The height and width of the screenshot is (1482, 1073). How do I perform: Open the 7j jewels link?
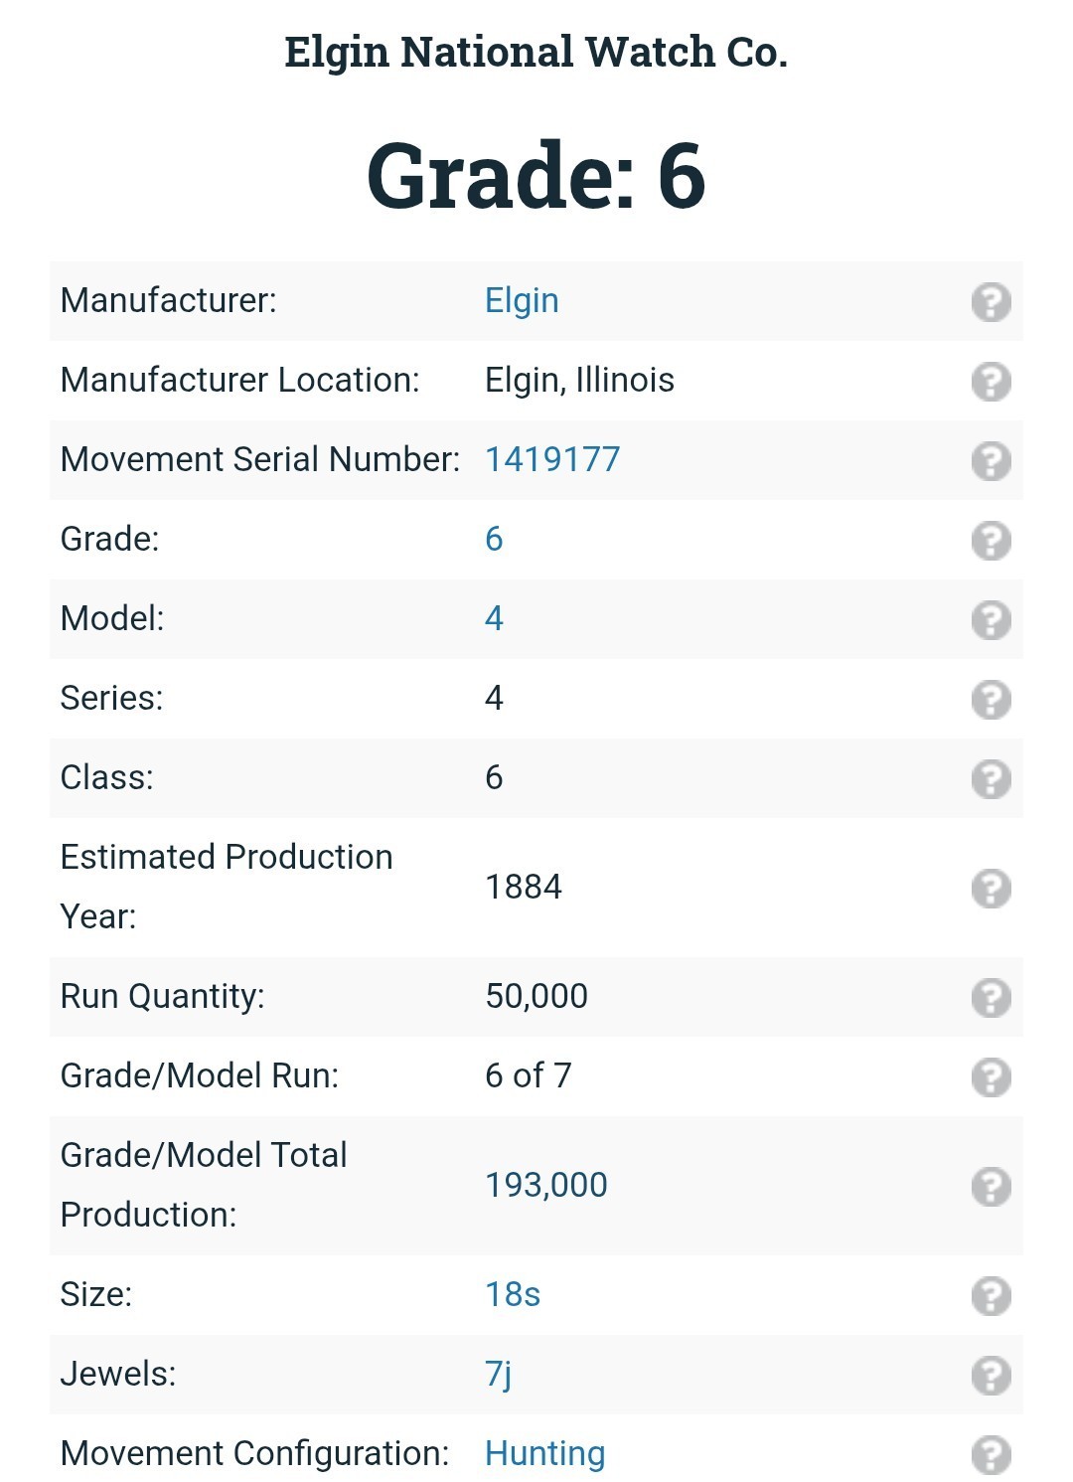[x=499, y=1374]
